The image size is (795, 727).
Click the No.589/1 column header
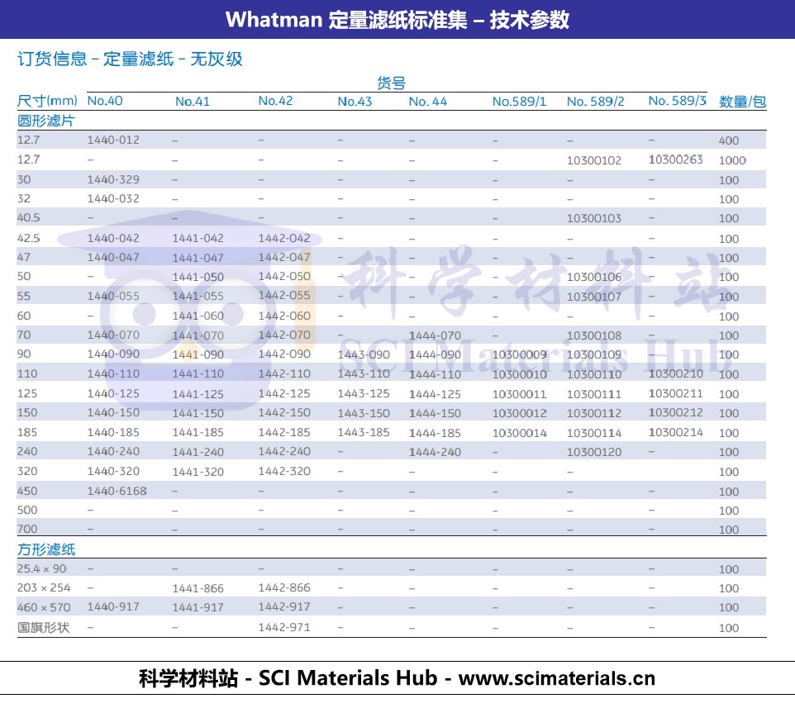519,102
